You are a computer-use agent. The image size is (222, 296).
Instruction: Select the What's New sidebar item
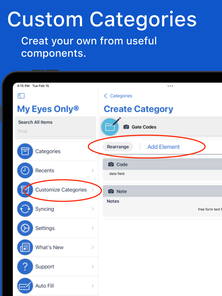click(57, 247)
